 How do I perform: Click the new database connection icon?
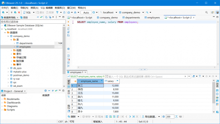[x=3, y=12]
